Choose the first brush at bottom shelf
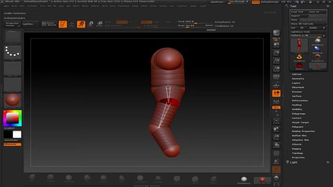 [32, 178]
